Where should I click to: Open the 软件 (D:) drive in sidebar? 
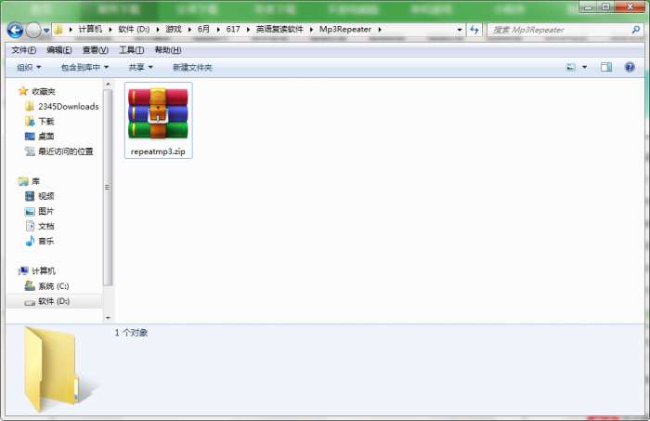tap(54, 301)
